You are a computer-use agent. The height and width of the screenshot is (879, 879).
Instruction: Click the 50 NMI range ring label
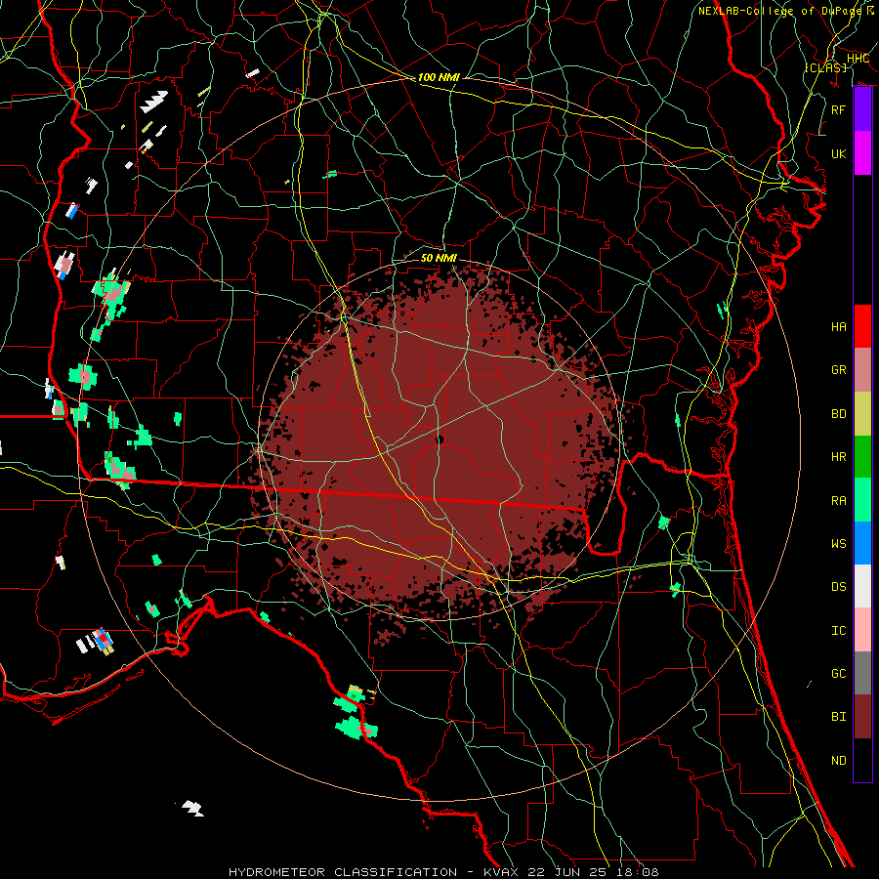439,258
